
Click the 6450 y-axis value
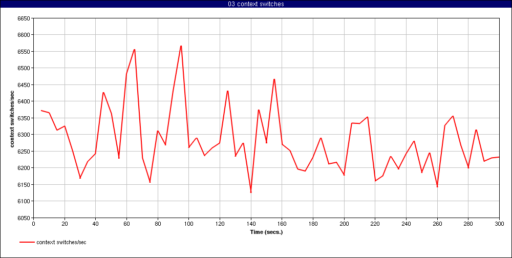(x=24, y=85)
